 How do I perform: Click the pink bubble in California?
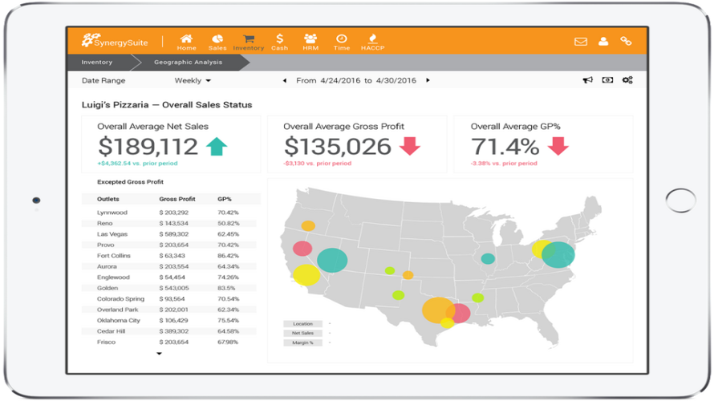(302, 249)
